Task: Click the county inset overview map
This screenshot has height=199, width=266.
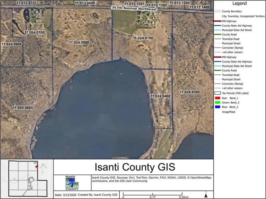Action: click(x=27, y=179)
